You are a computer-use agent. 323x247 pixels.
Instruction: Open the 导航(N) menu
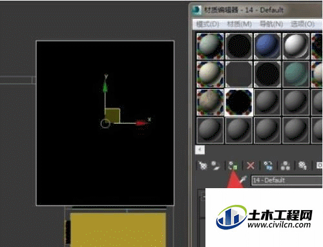point(271,24)
